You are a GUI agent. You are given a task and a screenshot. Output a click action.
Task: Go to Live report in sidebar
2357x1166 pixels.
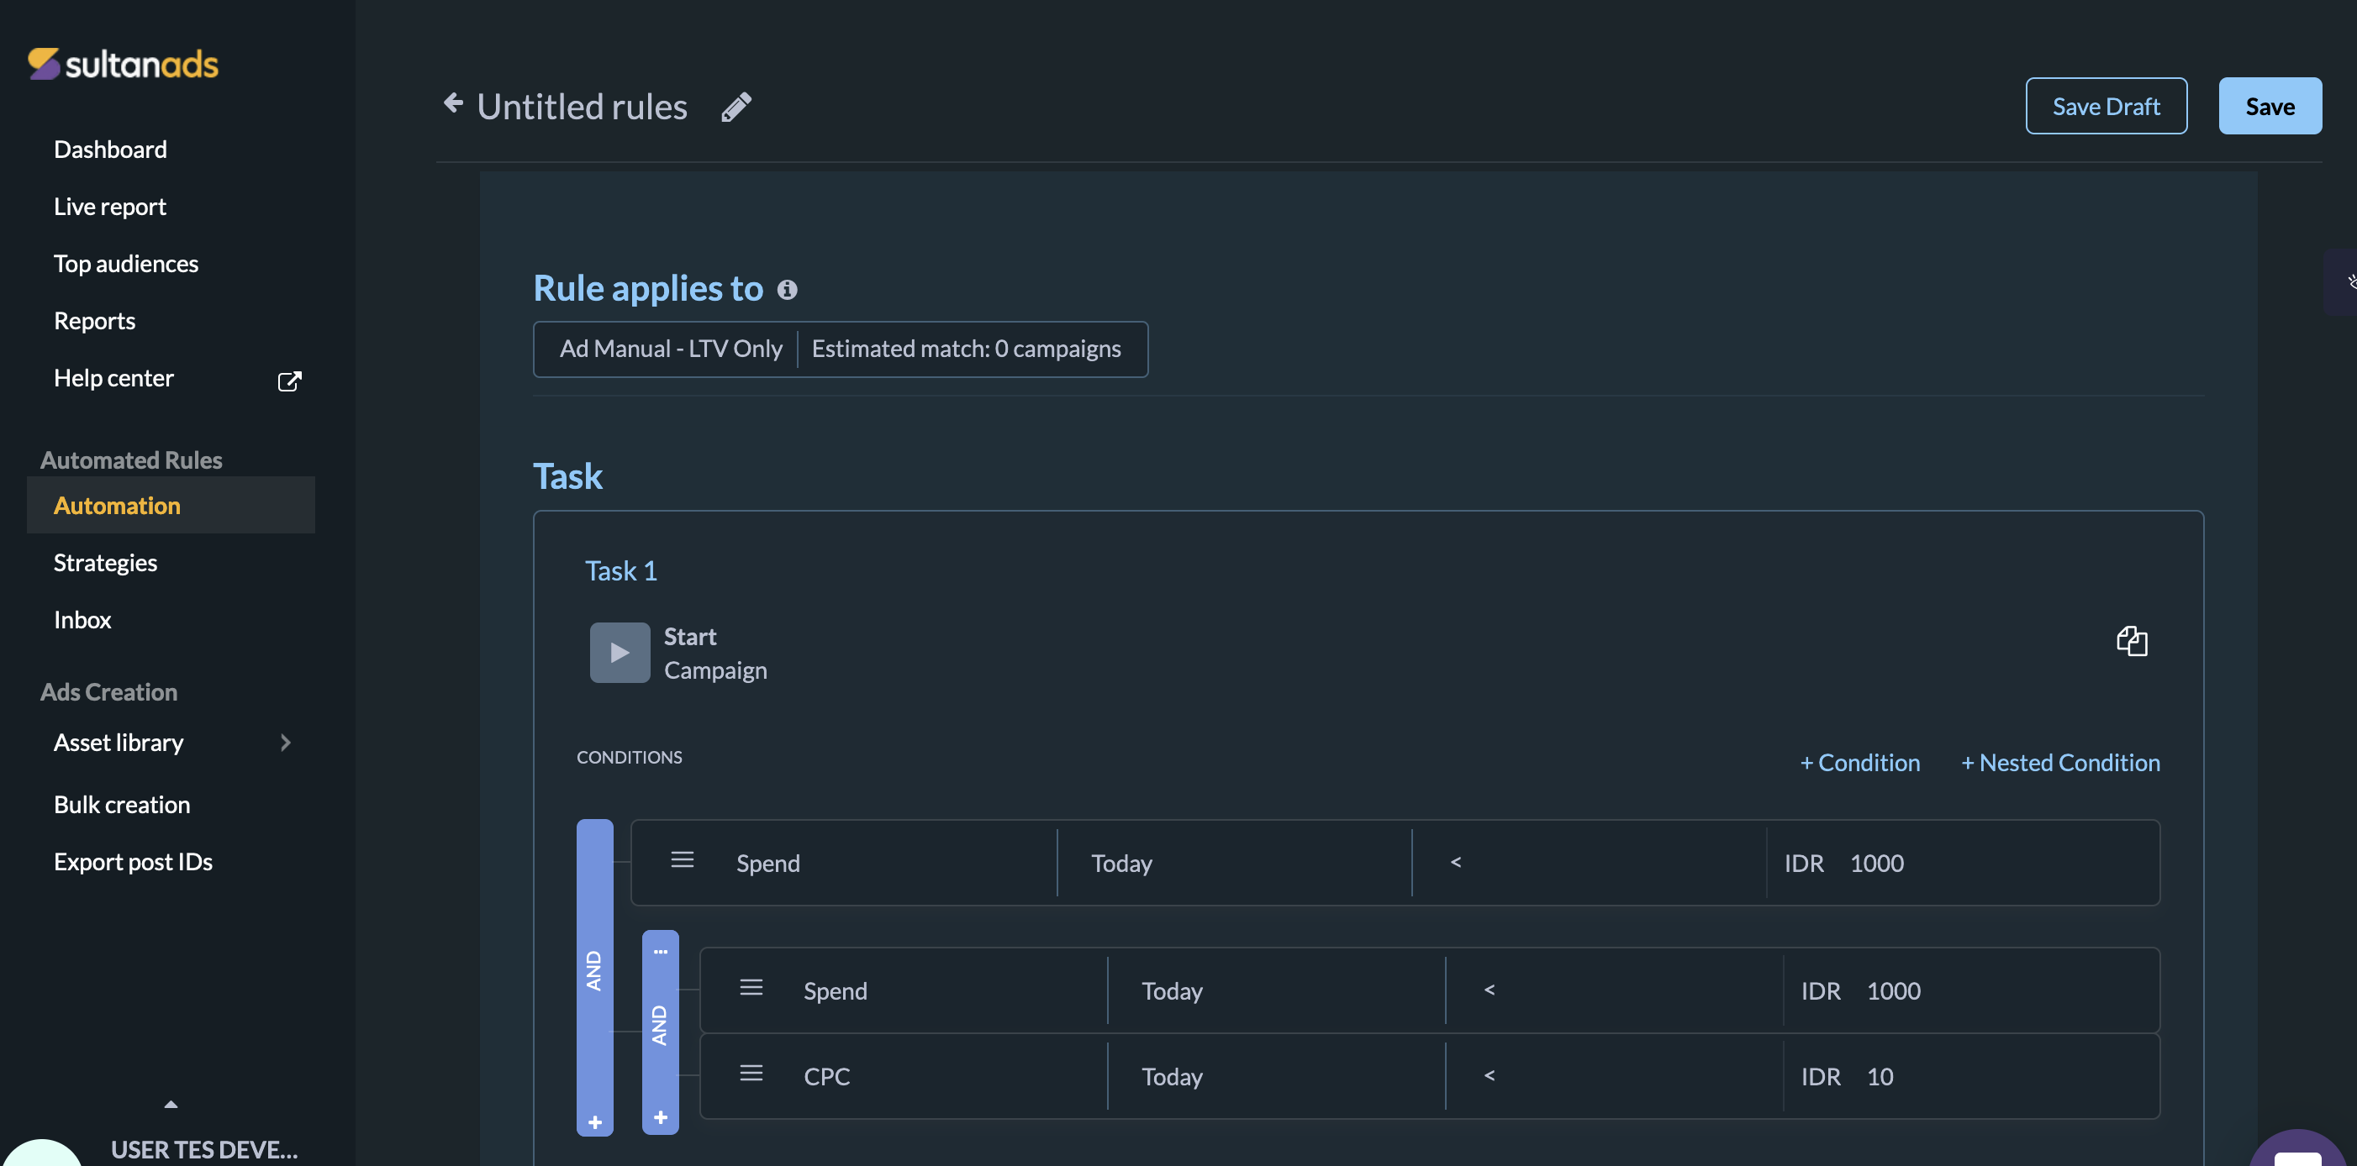coord(110,207)
